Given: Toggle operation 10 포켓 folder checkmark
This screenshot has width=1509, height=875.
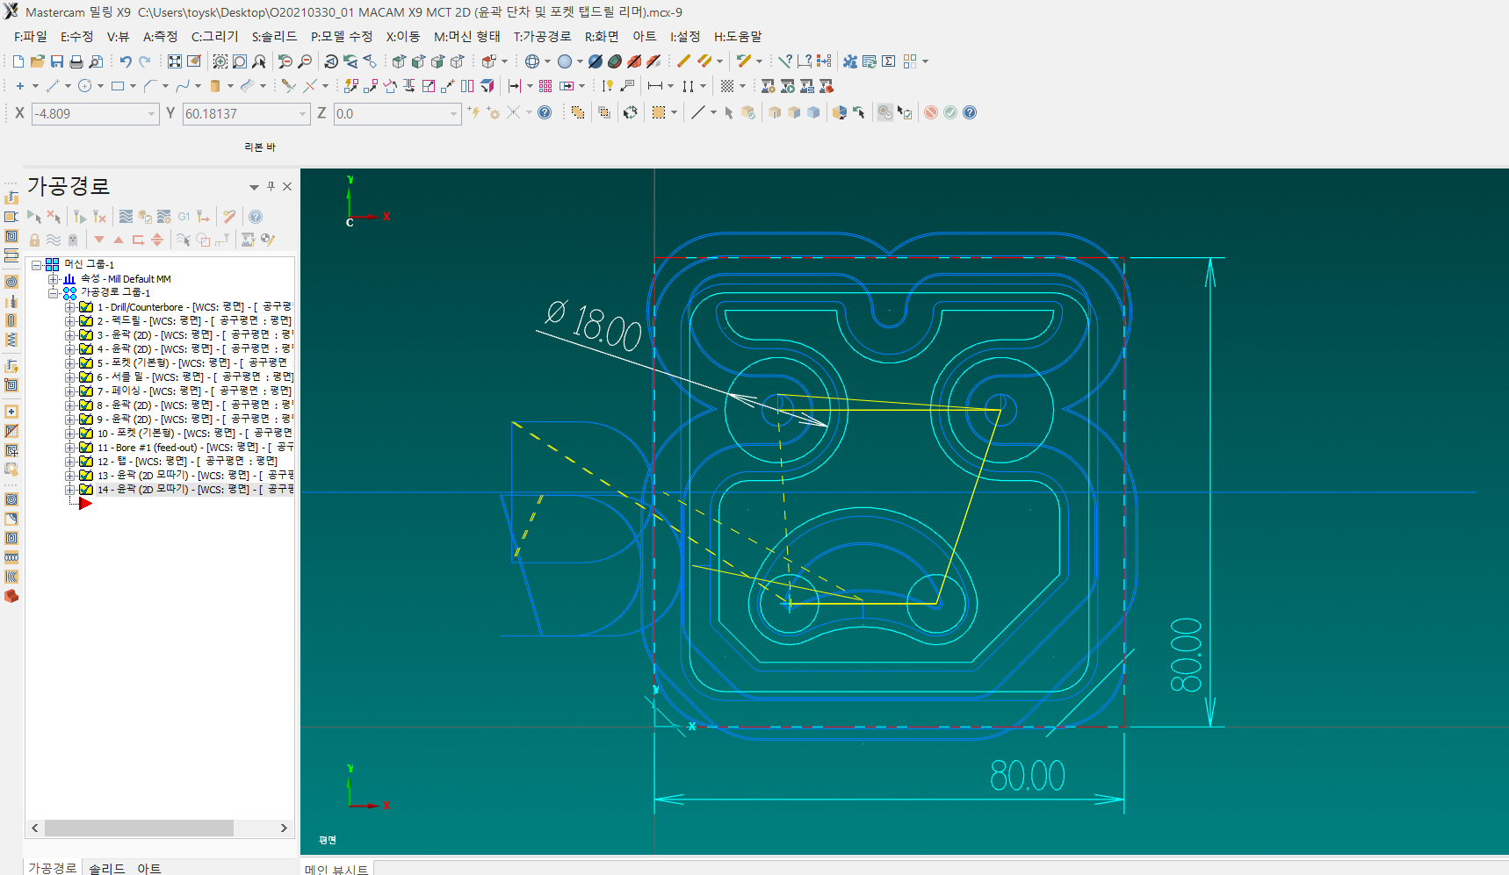Looking at the screenshot, I should 86,433.
